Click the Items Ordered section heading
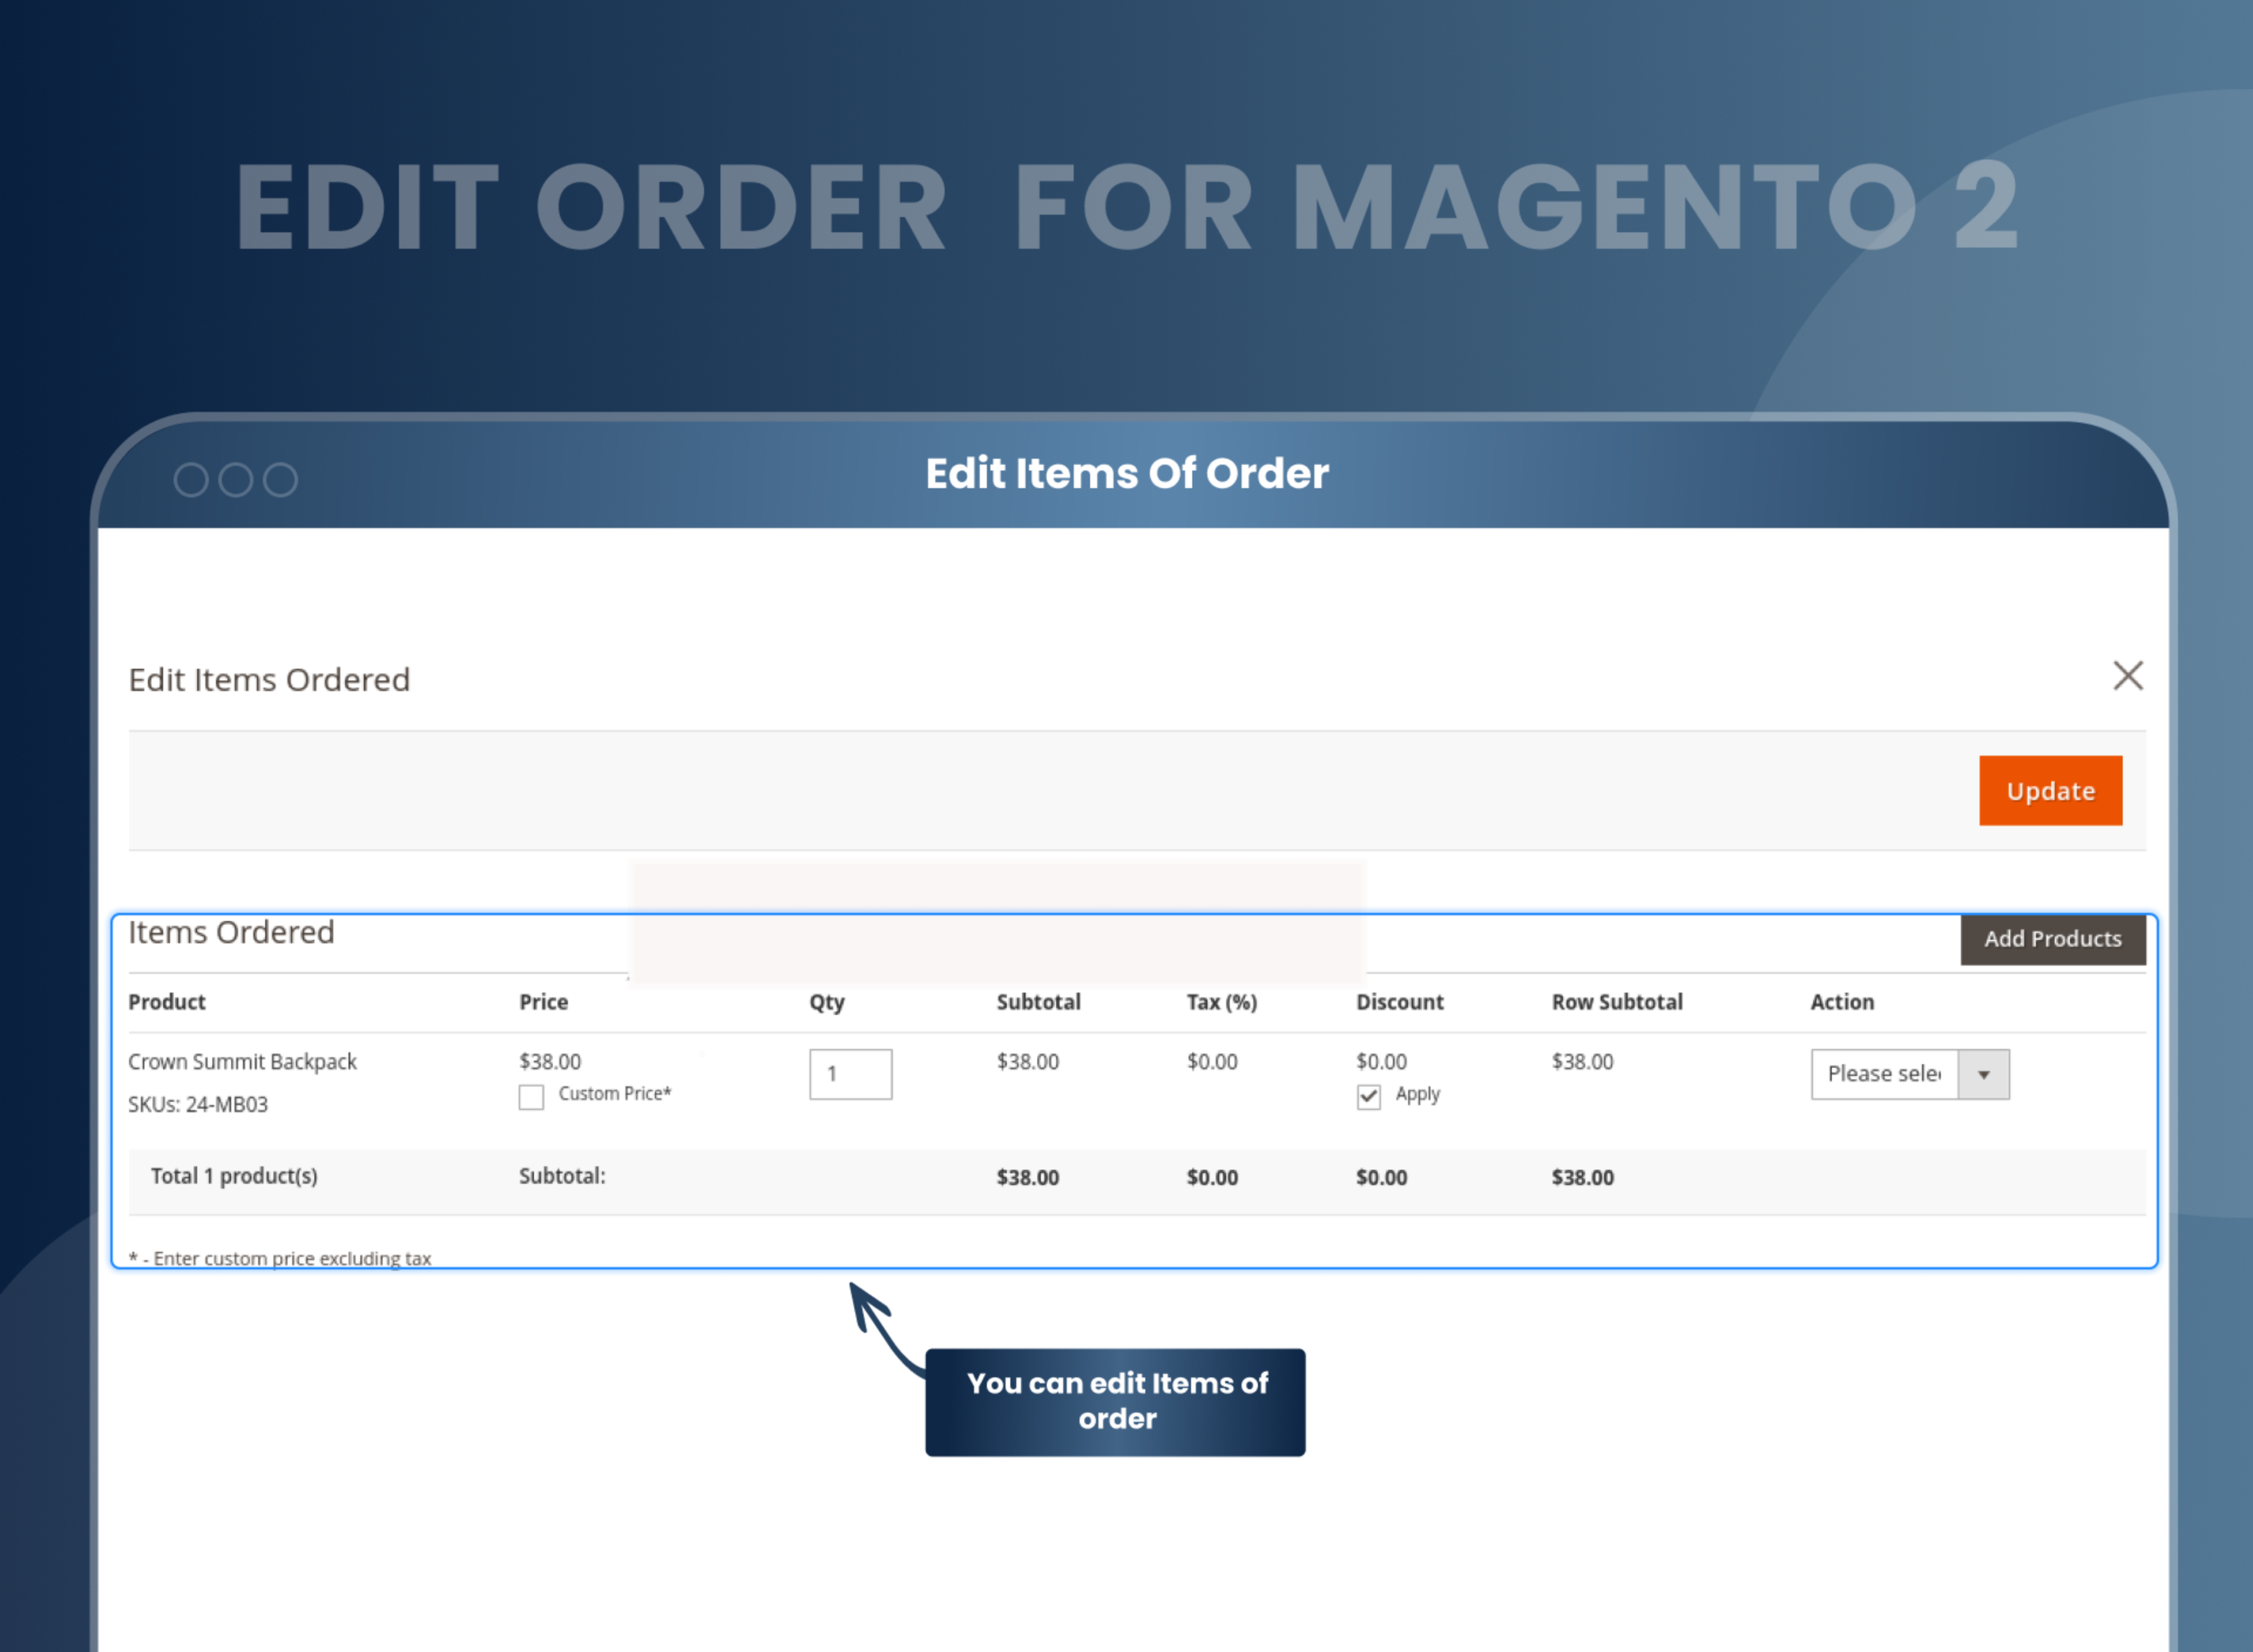 231,932
